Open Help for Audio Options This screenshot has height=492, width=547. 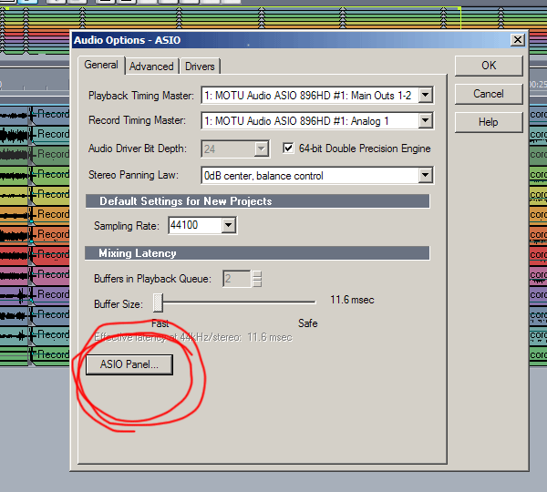tap(489, 122)
